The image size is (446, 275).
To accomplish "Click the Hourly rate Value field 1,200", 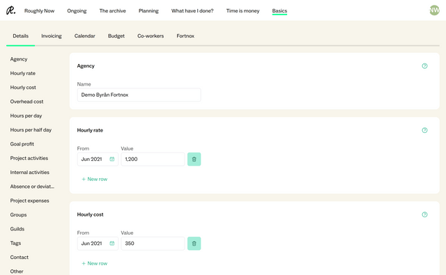I will point(153,159).
